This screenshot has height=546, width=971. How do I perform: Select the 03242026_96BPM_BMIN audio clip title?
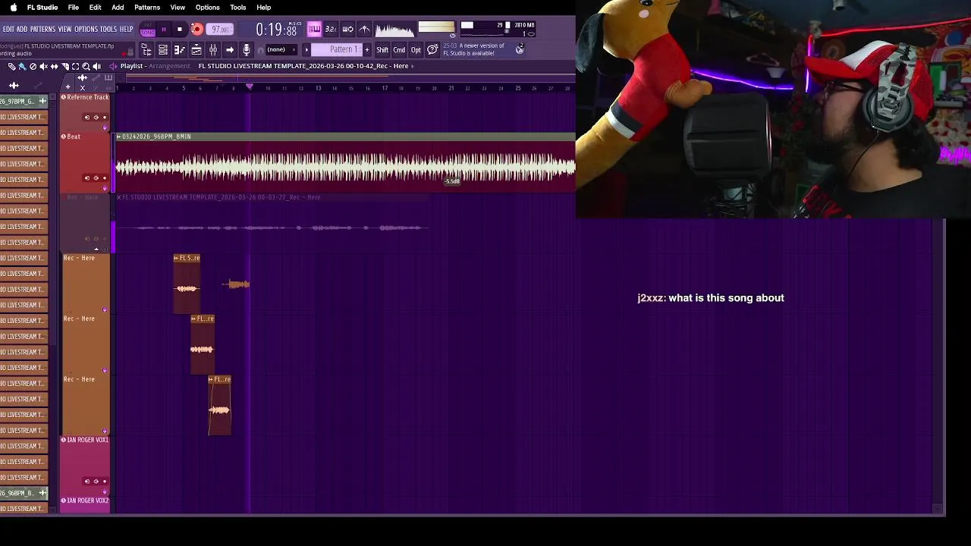[157, 136]
